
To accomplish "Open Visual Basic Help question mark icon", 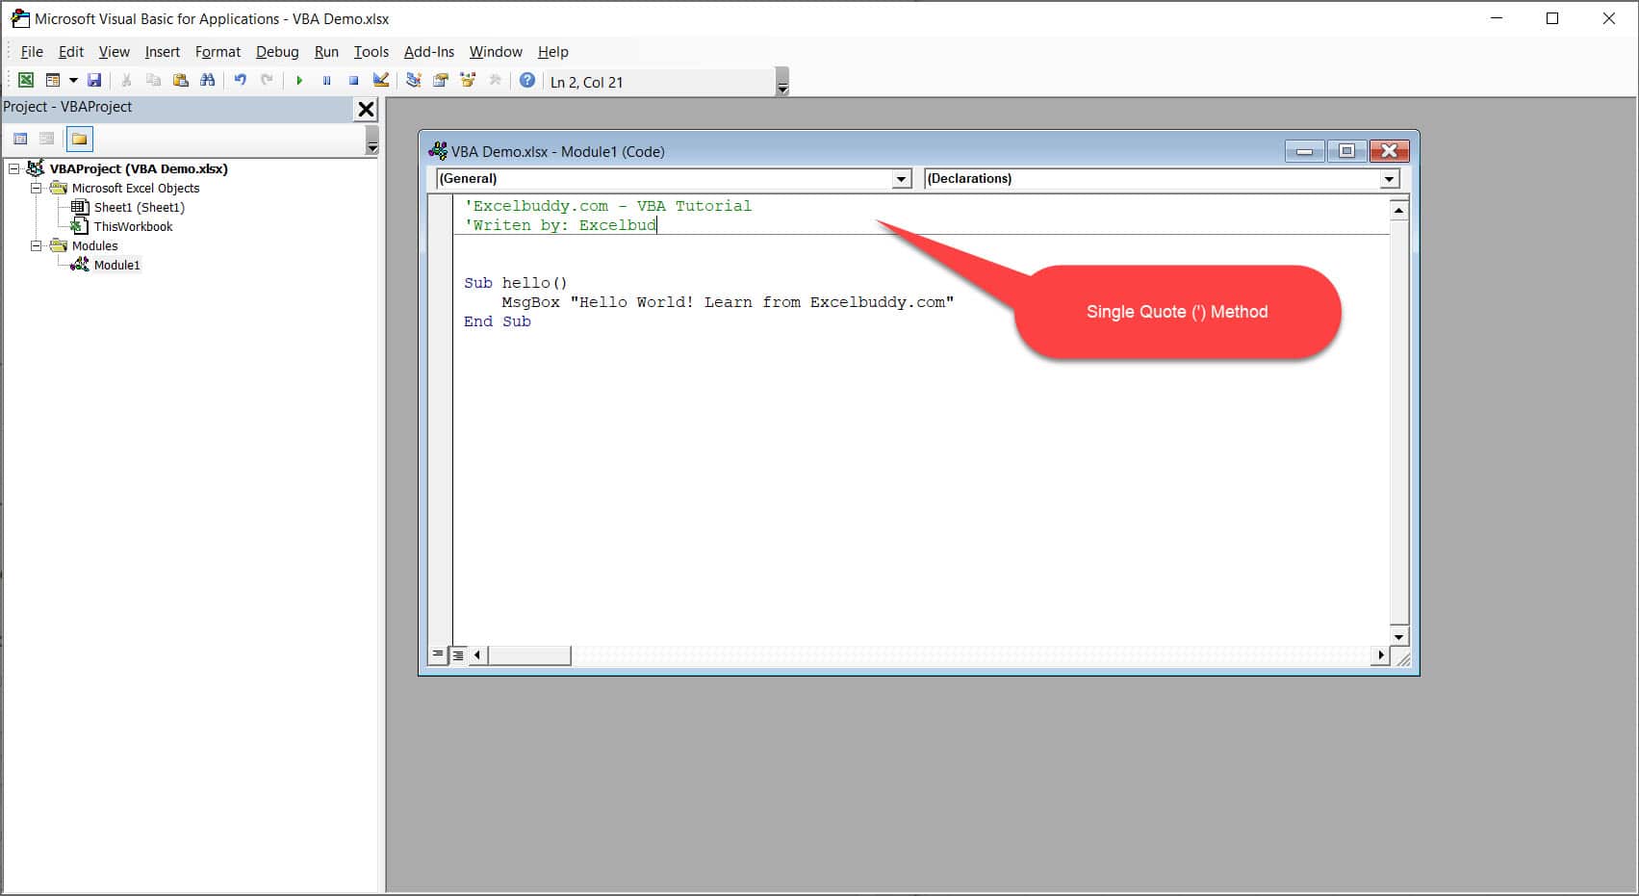I will (x=526, y=81).
